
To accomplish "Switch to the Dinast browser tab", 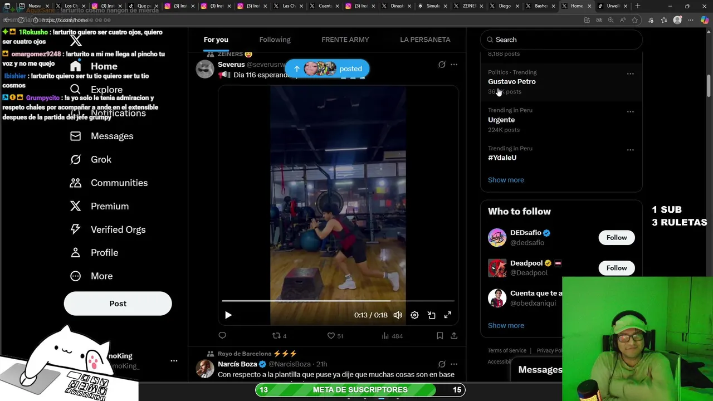I will click(393, 6).
